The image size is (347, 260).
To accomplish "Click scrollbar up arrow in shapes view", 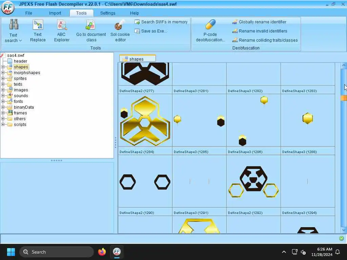I will [344, 65].
